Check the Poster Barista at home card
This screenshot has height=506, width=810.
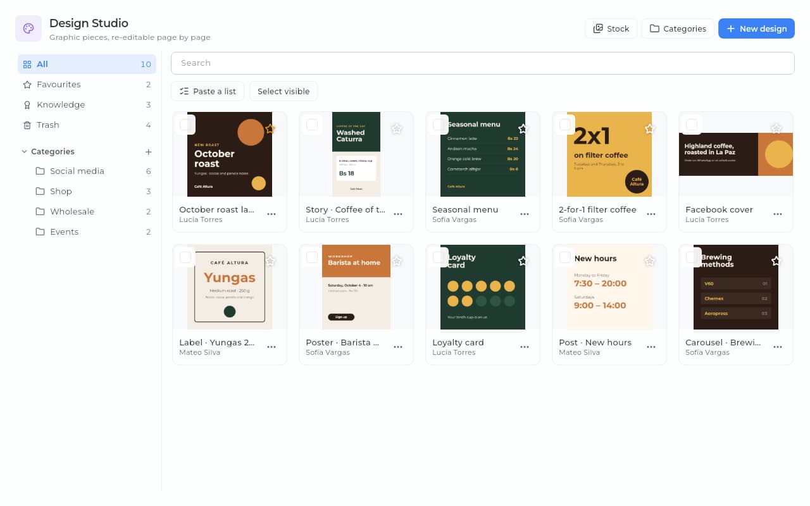(x=312, y=257)
